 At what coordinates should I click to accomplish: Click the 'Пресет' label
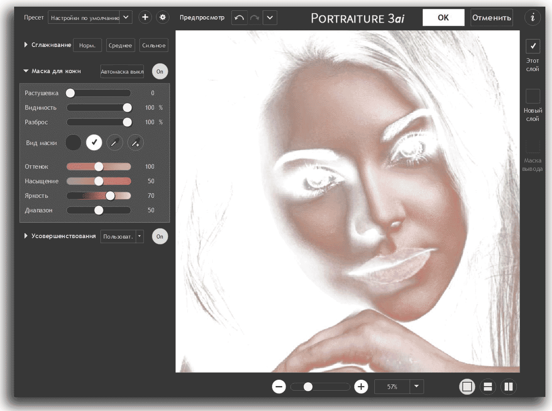coord(34,17)
